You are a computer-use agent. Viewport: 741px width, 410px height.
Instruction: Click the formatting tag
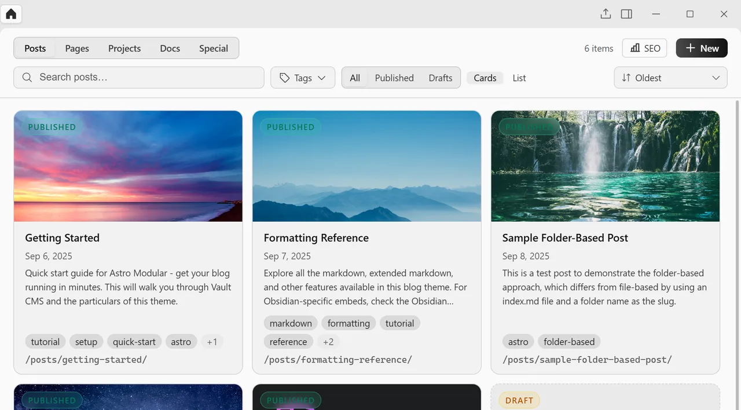[349, 323]
